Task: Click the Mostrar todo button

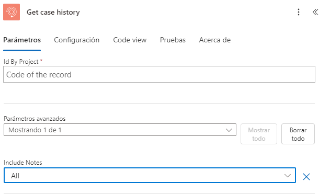Action: 258,134
